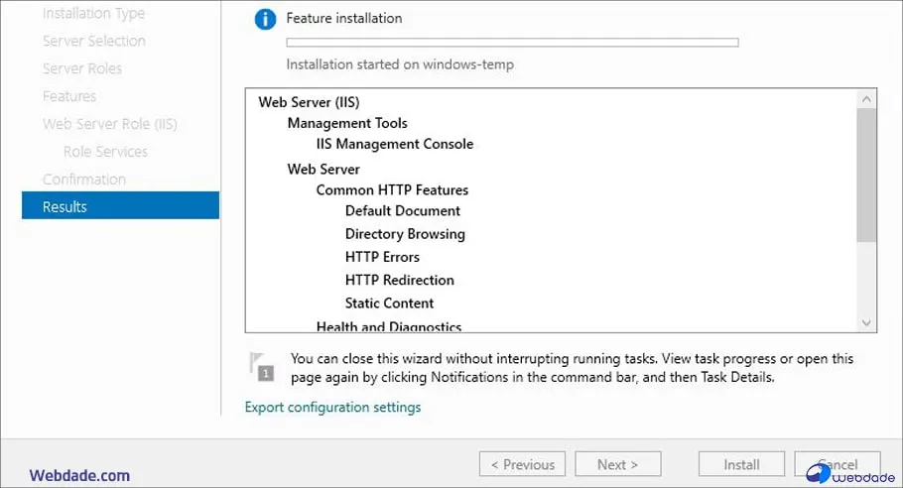Select IIS Management Console entry
The image size is (903, 488).
tap(395, 144)
